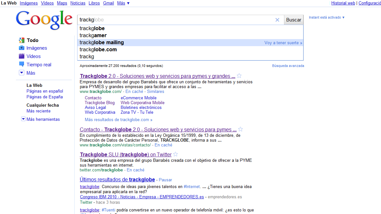Star the Trackglobe SLU on Twitter result
381x214 pixels.
[x=175, y=154]
